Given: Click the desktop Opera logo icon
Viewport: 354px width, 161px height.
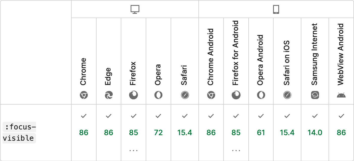Looking at the screenshot, I should (x=158, y=95).
